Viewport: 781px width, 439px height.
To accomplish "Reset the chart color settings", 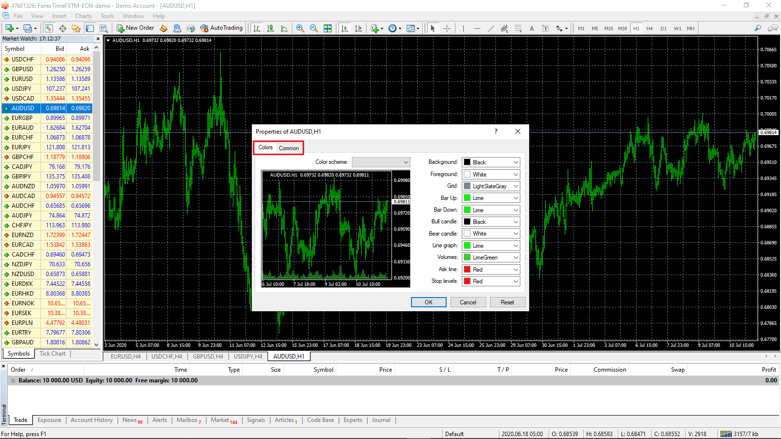I will (x=507, y=302).
